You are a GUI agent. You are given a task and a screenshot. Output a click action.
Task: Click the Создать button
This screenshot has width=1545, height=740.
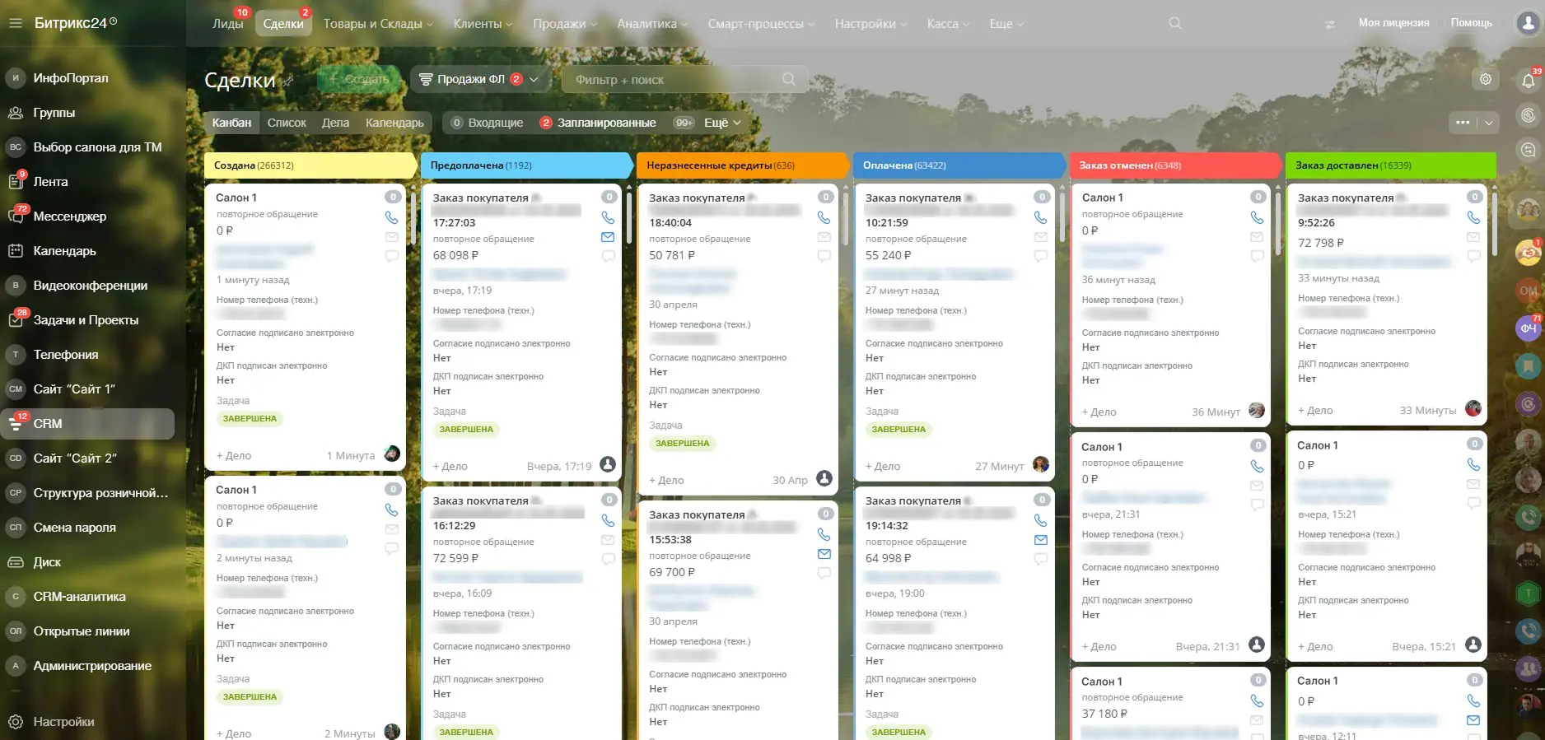359,79
